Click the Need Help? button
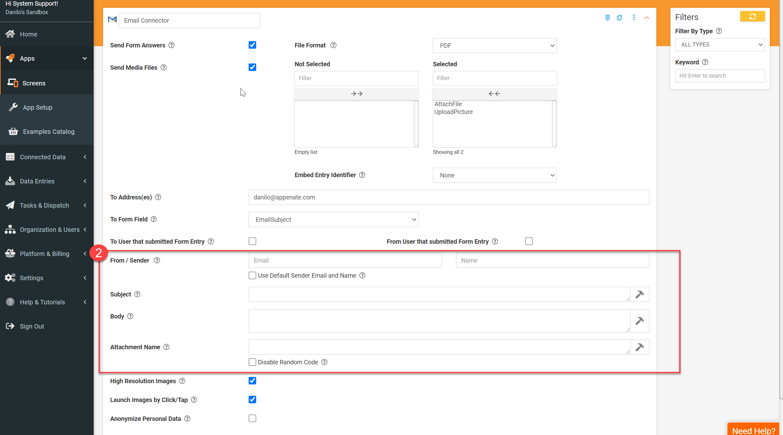The image size is (783, 435). pyautogui.click(x=753, y=430)
